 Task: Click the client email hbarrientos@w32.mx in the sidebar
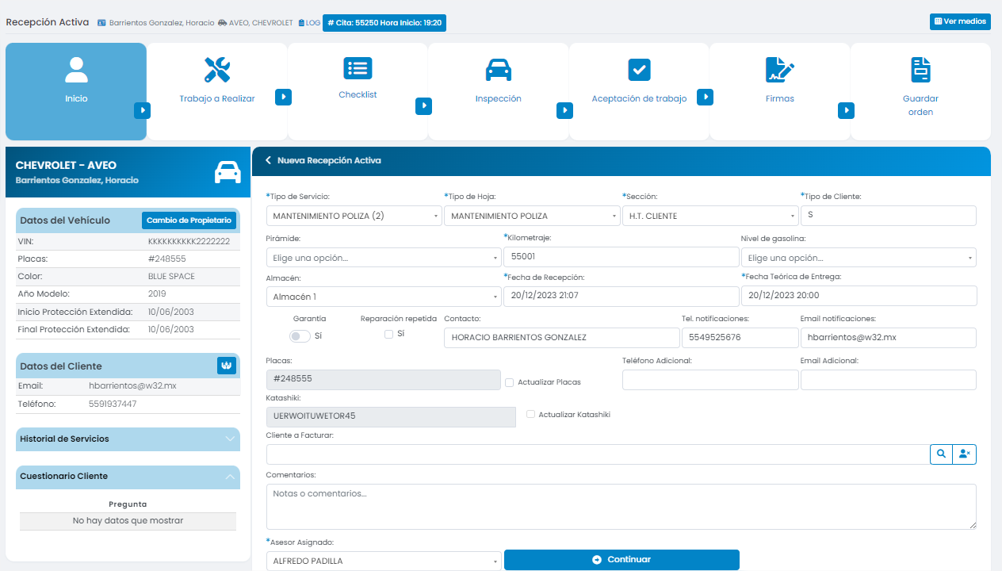132,386
